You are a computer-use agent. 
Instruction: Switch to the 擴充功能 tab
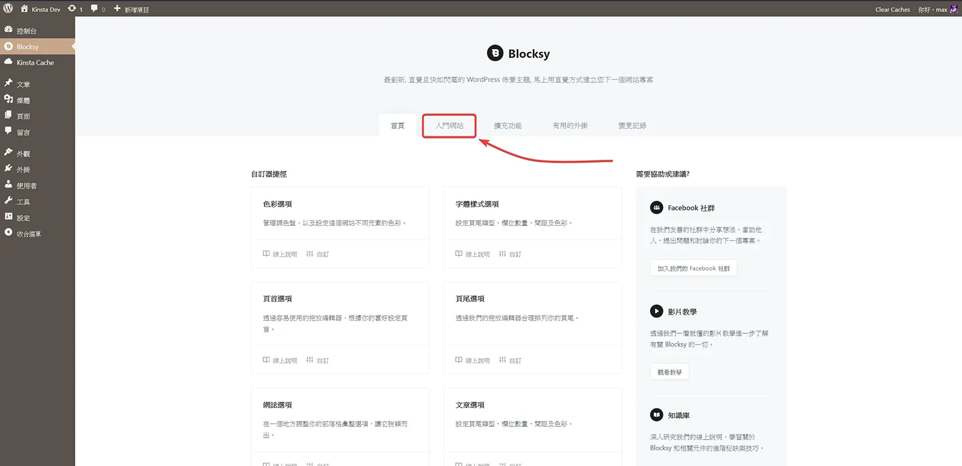tap(507, 126)
